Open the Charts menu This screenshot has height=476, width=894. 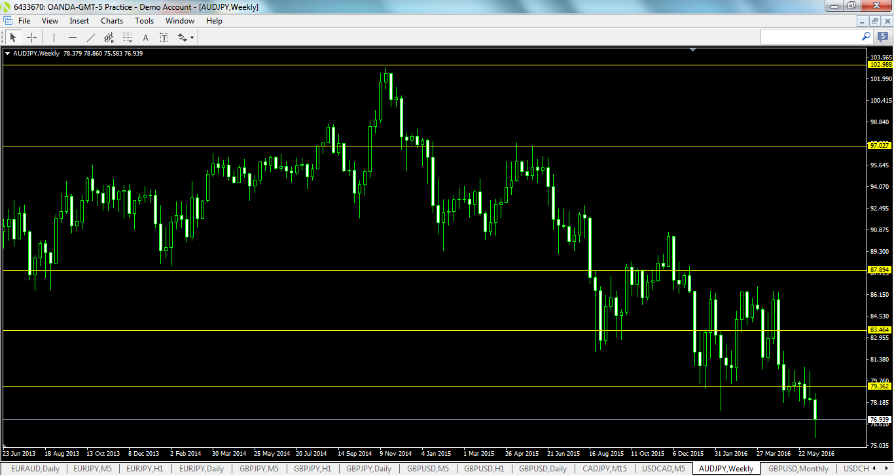pyautogui.click(x=111, y=20)
